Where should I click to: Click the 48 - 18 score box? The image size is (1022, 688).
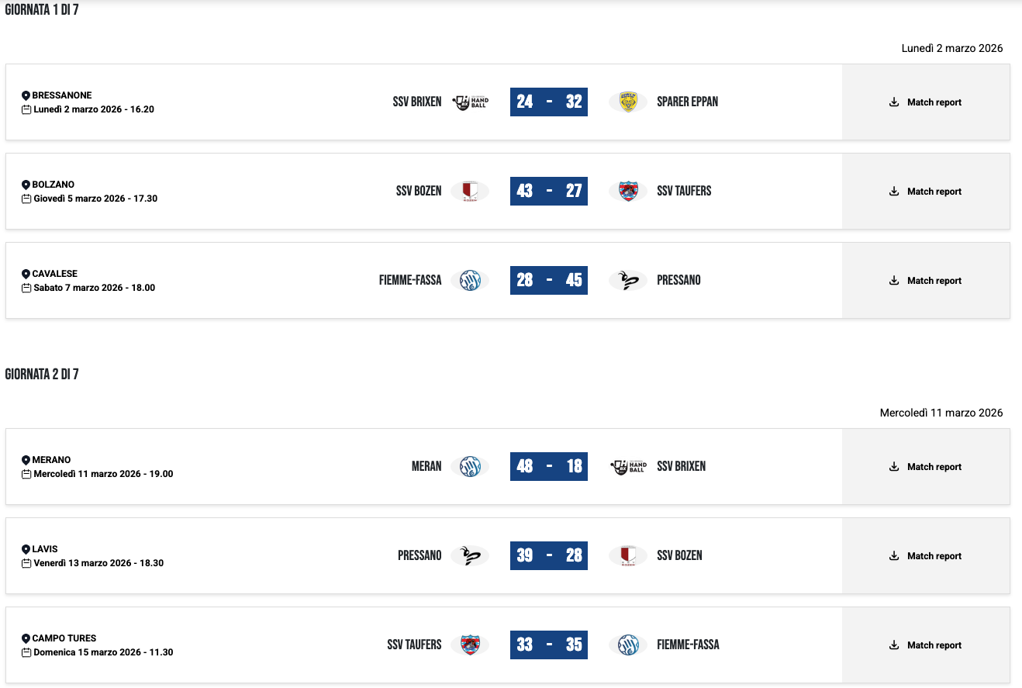point(549,466)
